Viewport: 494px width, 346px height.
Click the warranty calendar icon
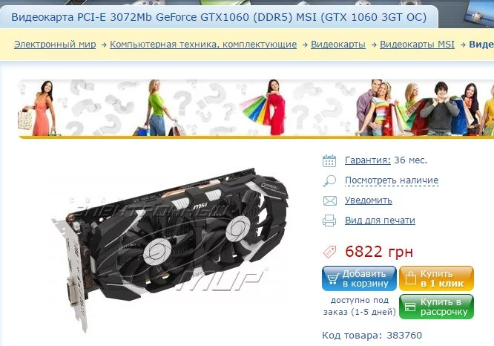coord(329,160)
